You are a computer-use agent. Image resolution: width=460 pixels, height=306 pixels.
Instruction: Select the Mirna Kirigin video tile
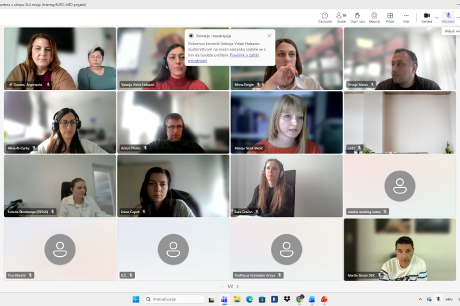tap(287, 59)
